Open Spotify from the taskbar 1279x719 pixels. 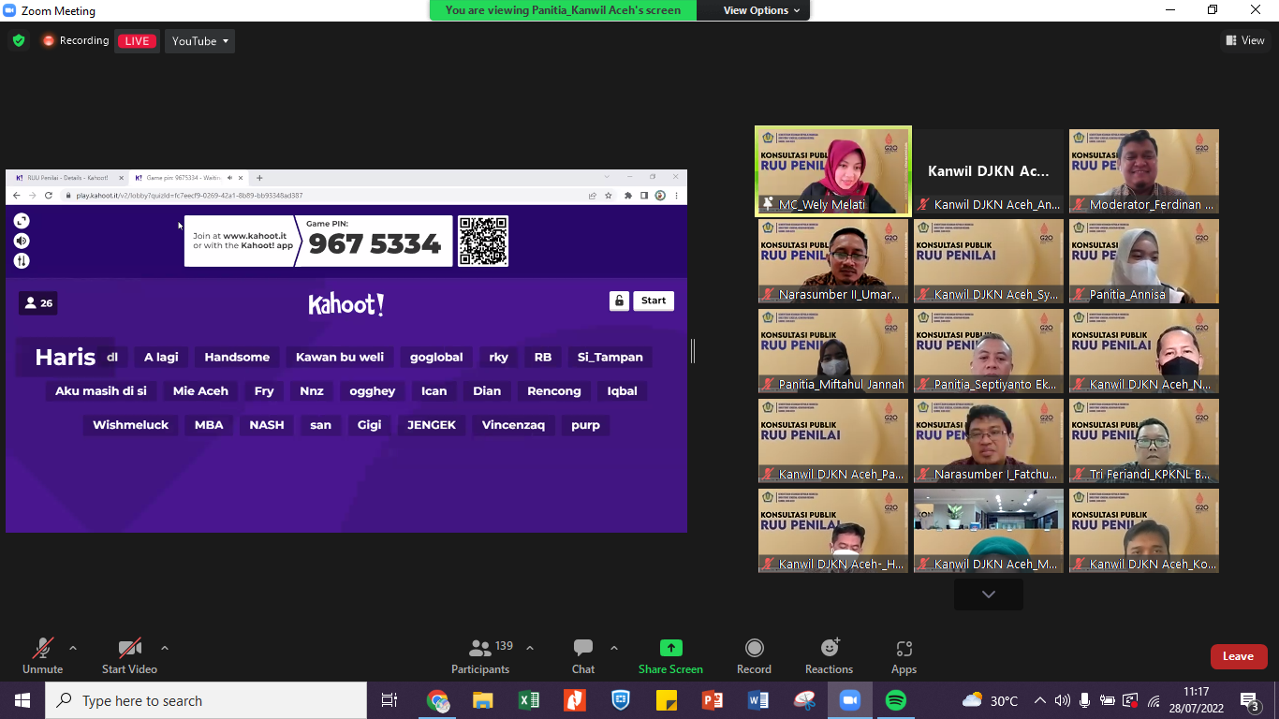(x=895, y=700)
